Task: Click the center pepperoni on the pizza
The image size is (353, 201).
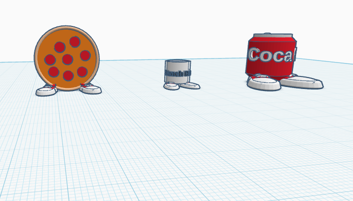Action: [x=67, y=59]
